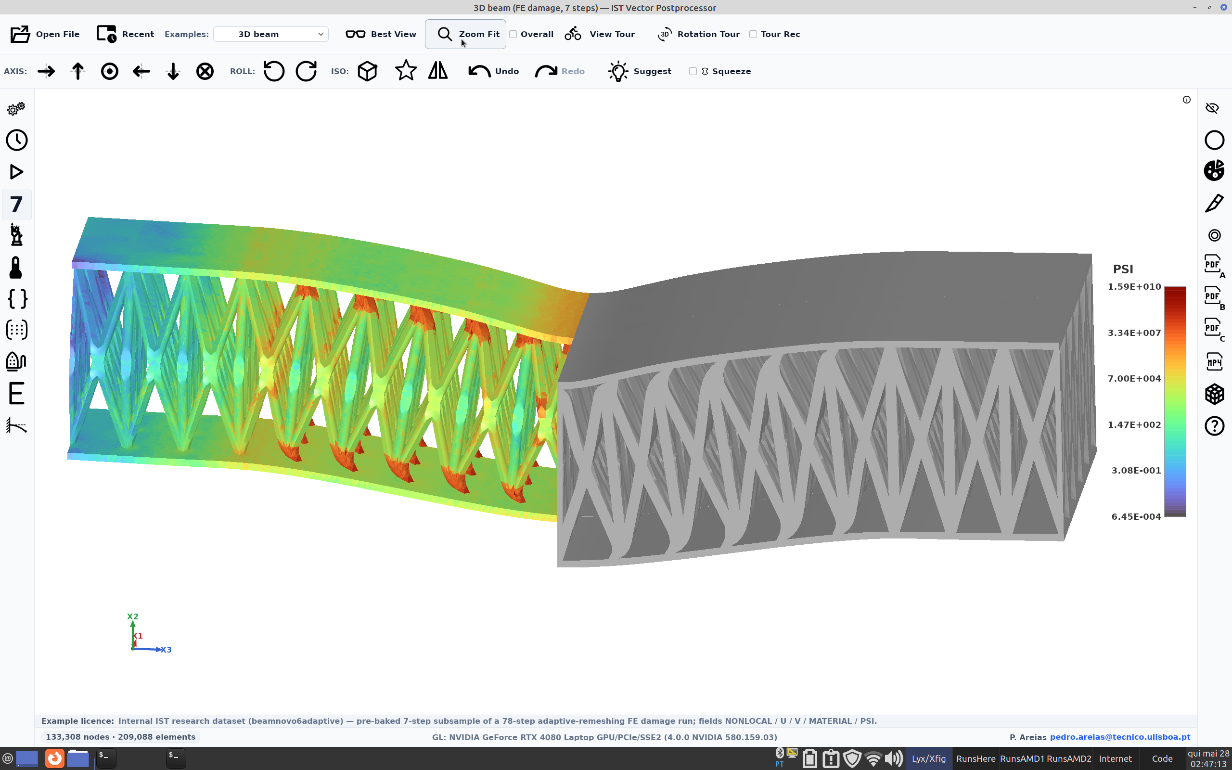
Task: Open the file manager in taskbar
Action: [x=78, y=758]
